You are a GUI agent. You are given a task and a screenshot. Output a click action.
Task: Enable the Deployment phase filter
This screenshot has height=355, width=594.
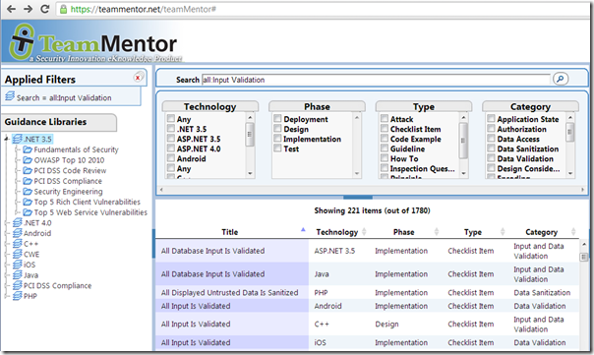(x=277, y=119)
